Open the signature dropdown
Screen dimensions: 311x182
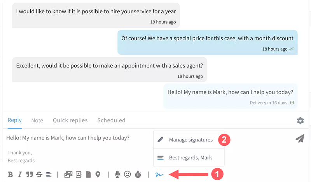pyautogui.click(x=159, y=175)
